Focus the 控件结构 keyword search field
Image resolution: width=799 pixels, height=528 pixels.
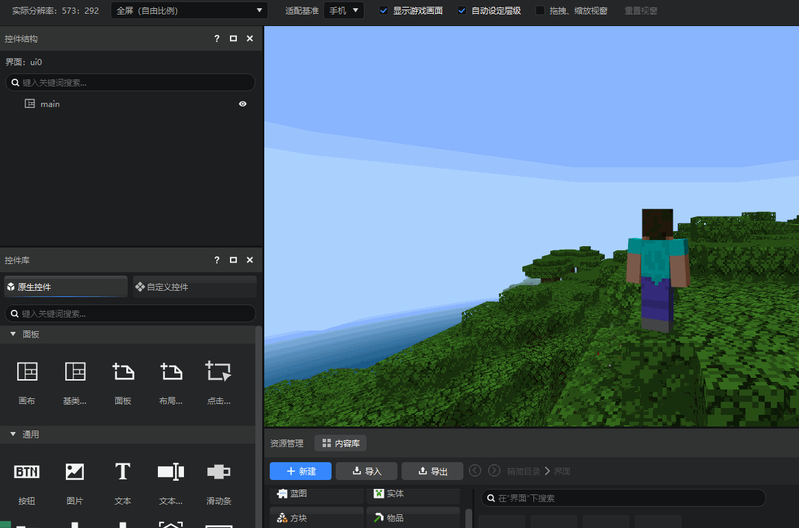[x=130, y=82]
